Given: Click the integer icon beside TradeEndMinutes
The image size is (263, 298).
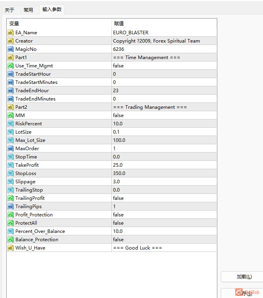Looking at the screenshot, I should (11, 99).
